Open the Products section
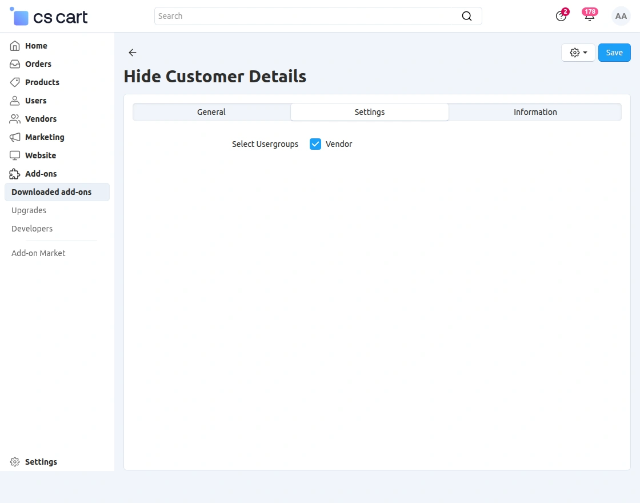This screenshot has height=503, width=640. pyautogui.click(x=42, y=82)
